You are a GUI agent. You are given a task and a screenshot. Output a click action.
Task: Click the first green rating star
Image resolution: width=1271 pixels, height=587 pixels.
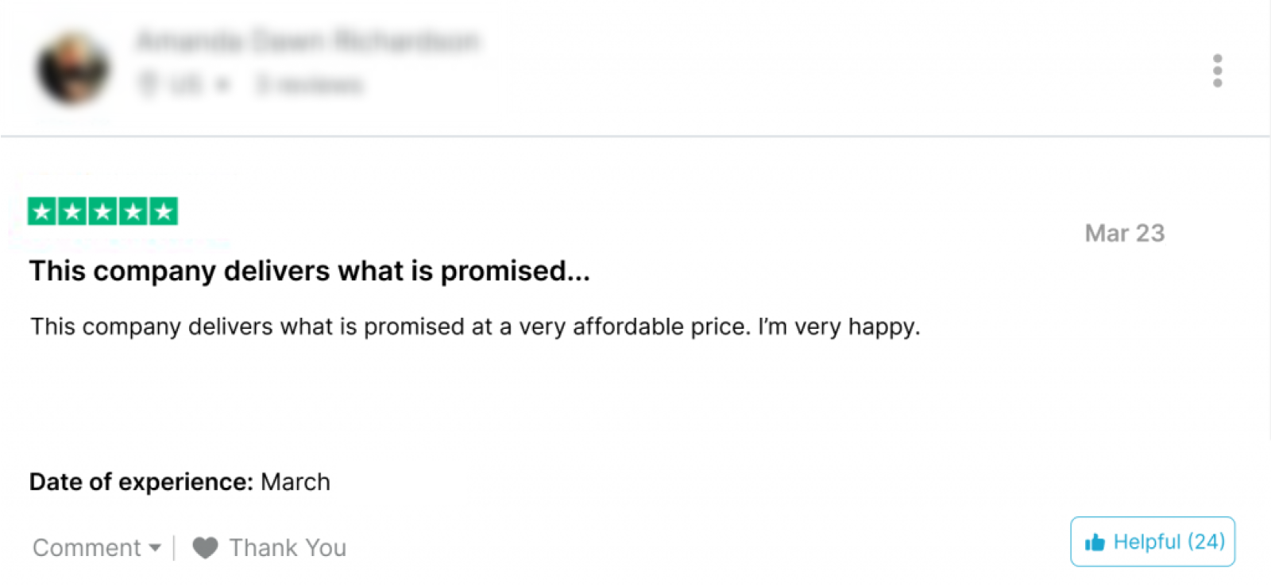[x=42, y=211]
